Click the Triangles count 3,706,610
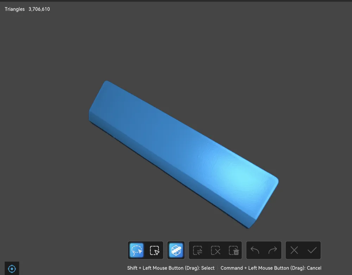The width and height of the screenshot is (352, 275). coord(39,9)
